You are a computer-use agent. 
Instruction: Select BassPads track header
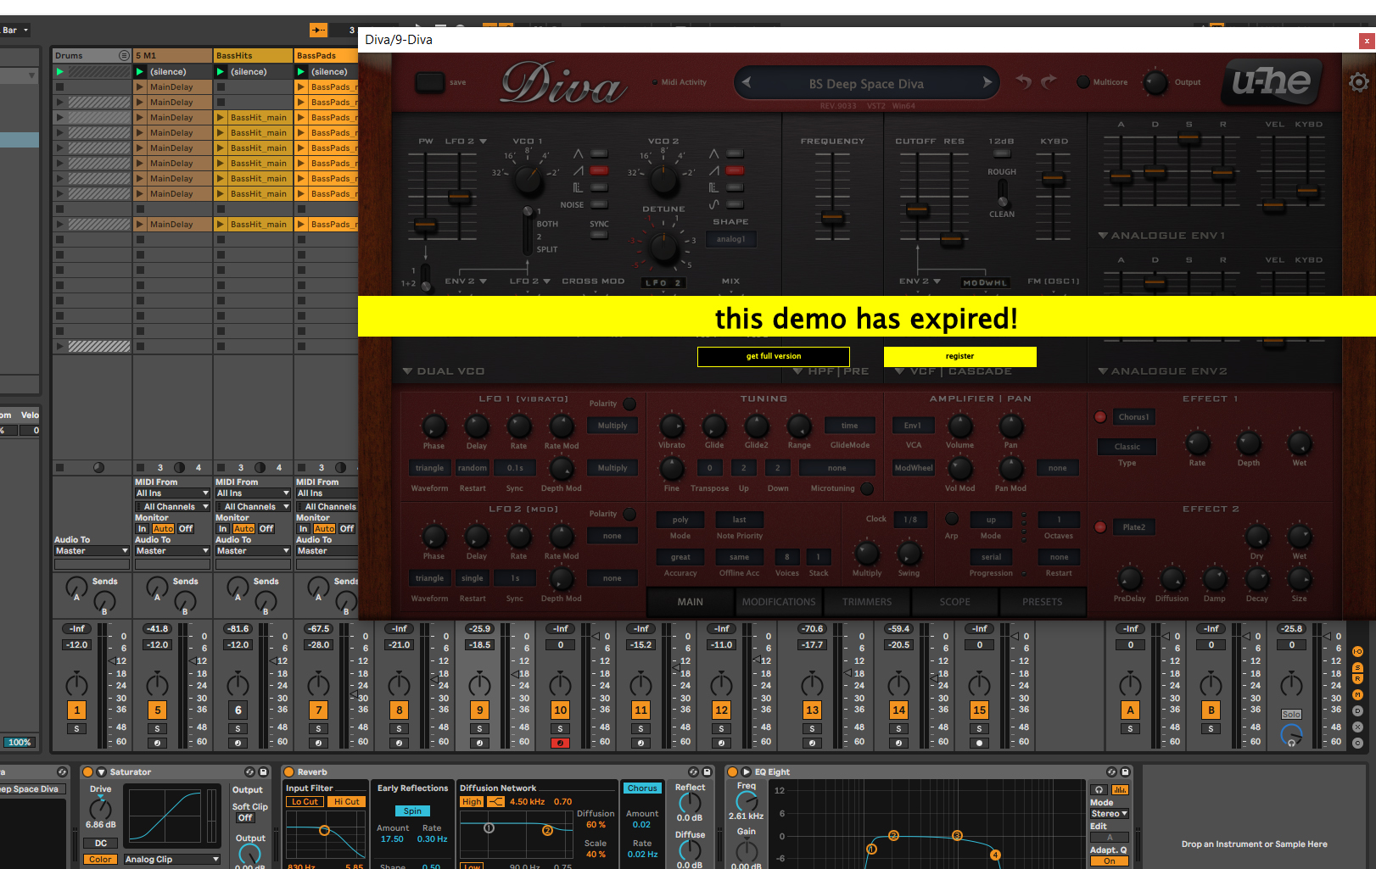[x=327, y=56]
